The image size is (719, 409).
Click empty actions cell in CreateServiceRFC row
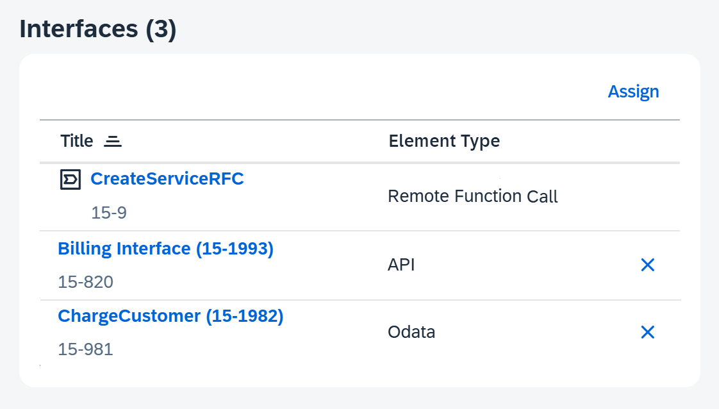pyautogui.click(x=647, y=196)
